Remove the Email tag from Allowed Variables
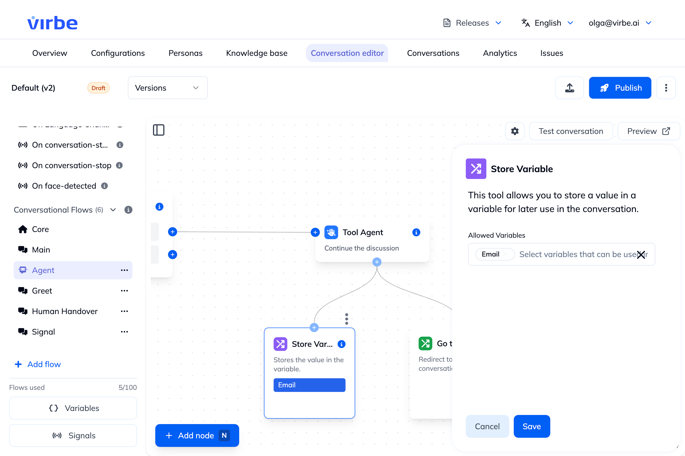This screenshot has width=685, height=456. click(x=506, y=255)
